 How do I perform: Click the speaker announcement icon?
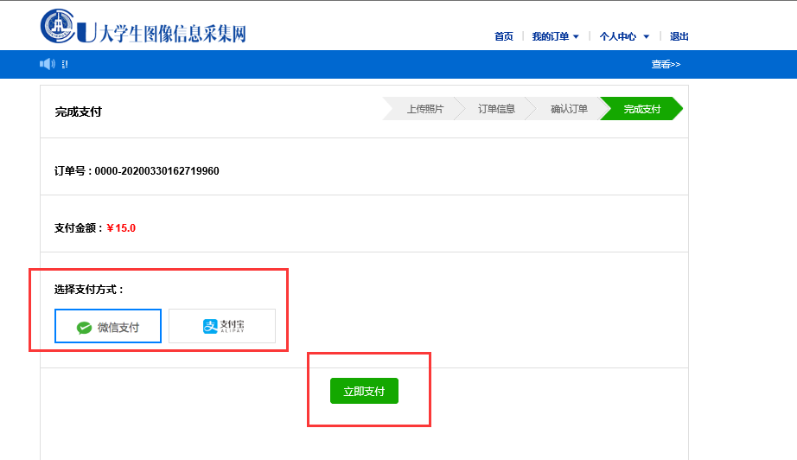[47, 64]
